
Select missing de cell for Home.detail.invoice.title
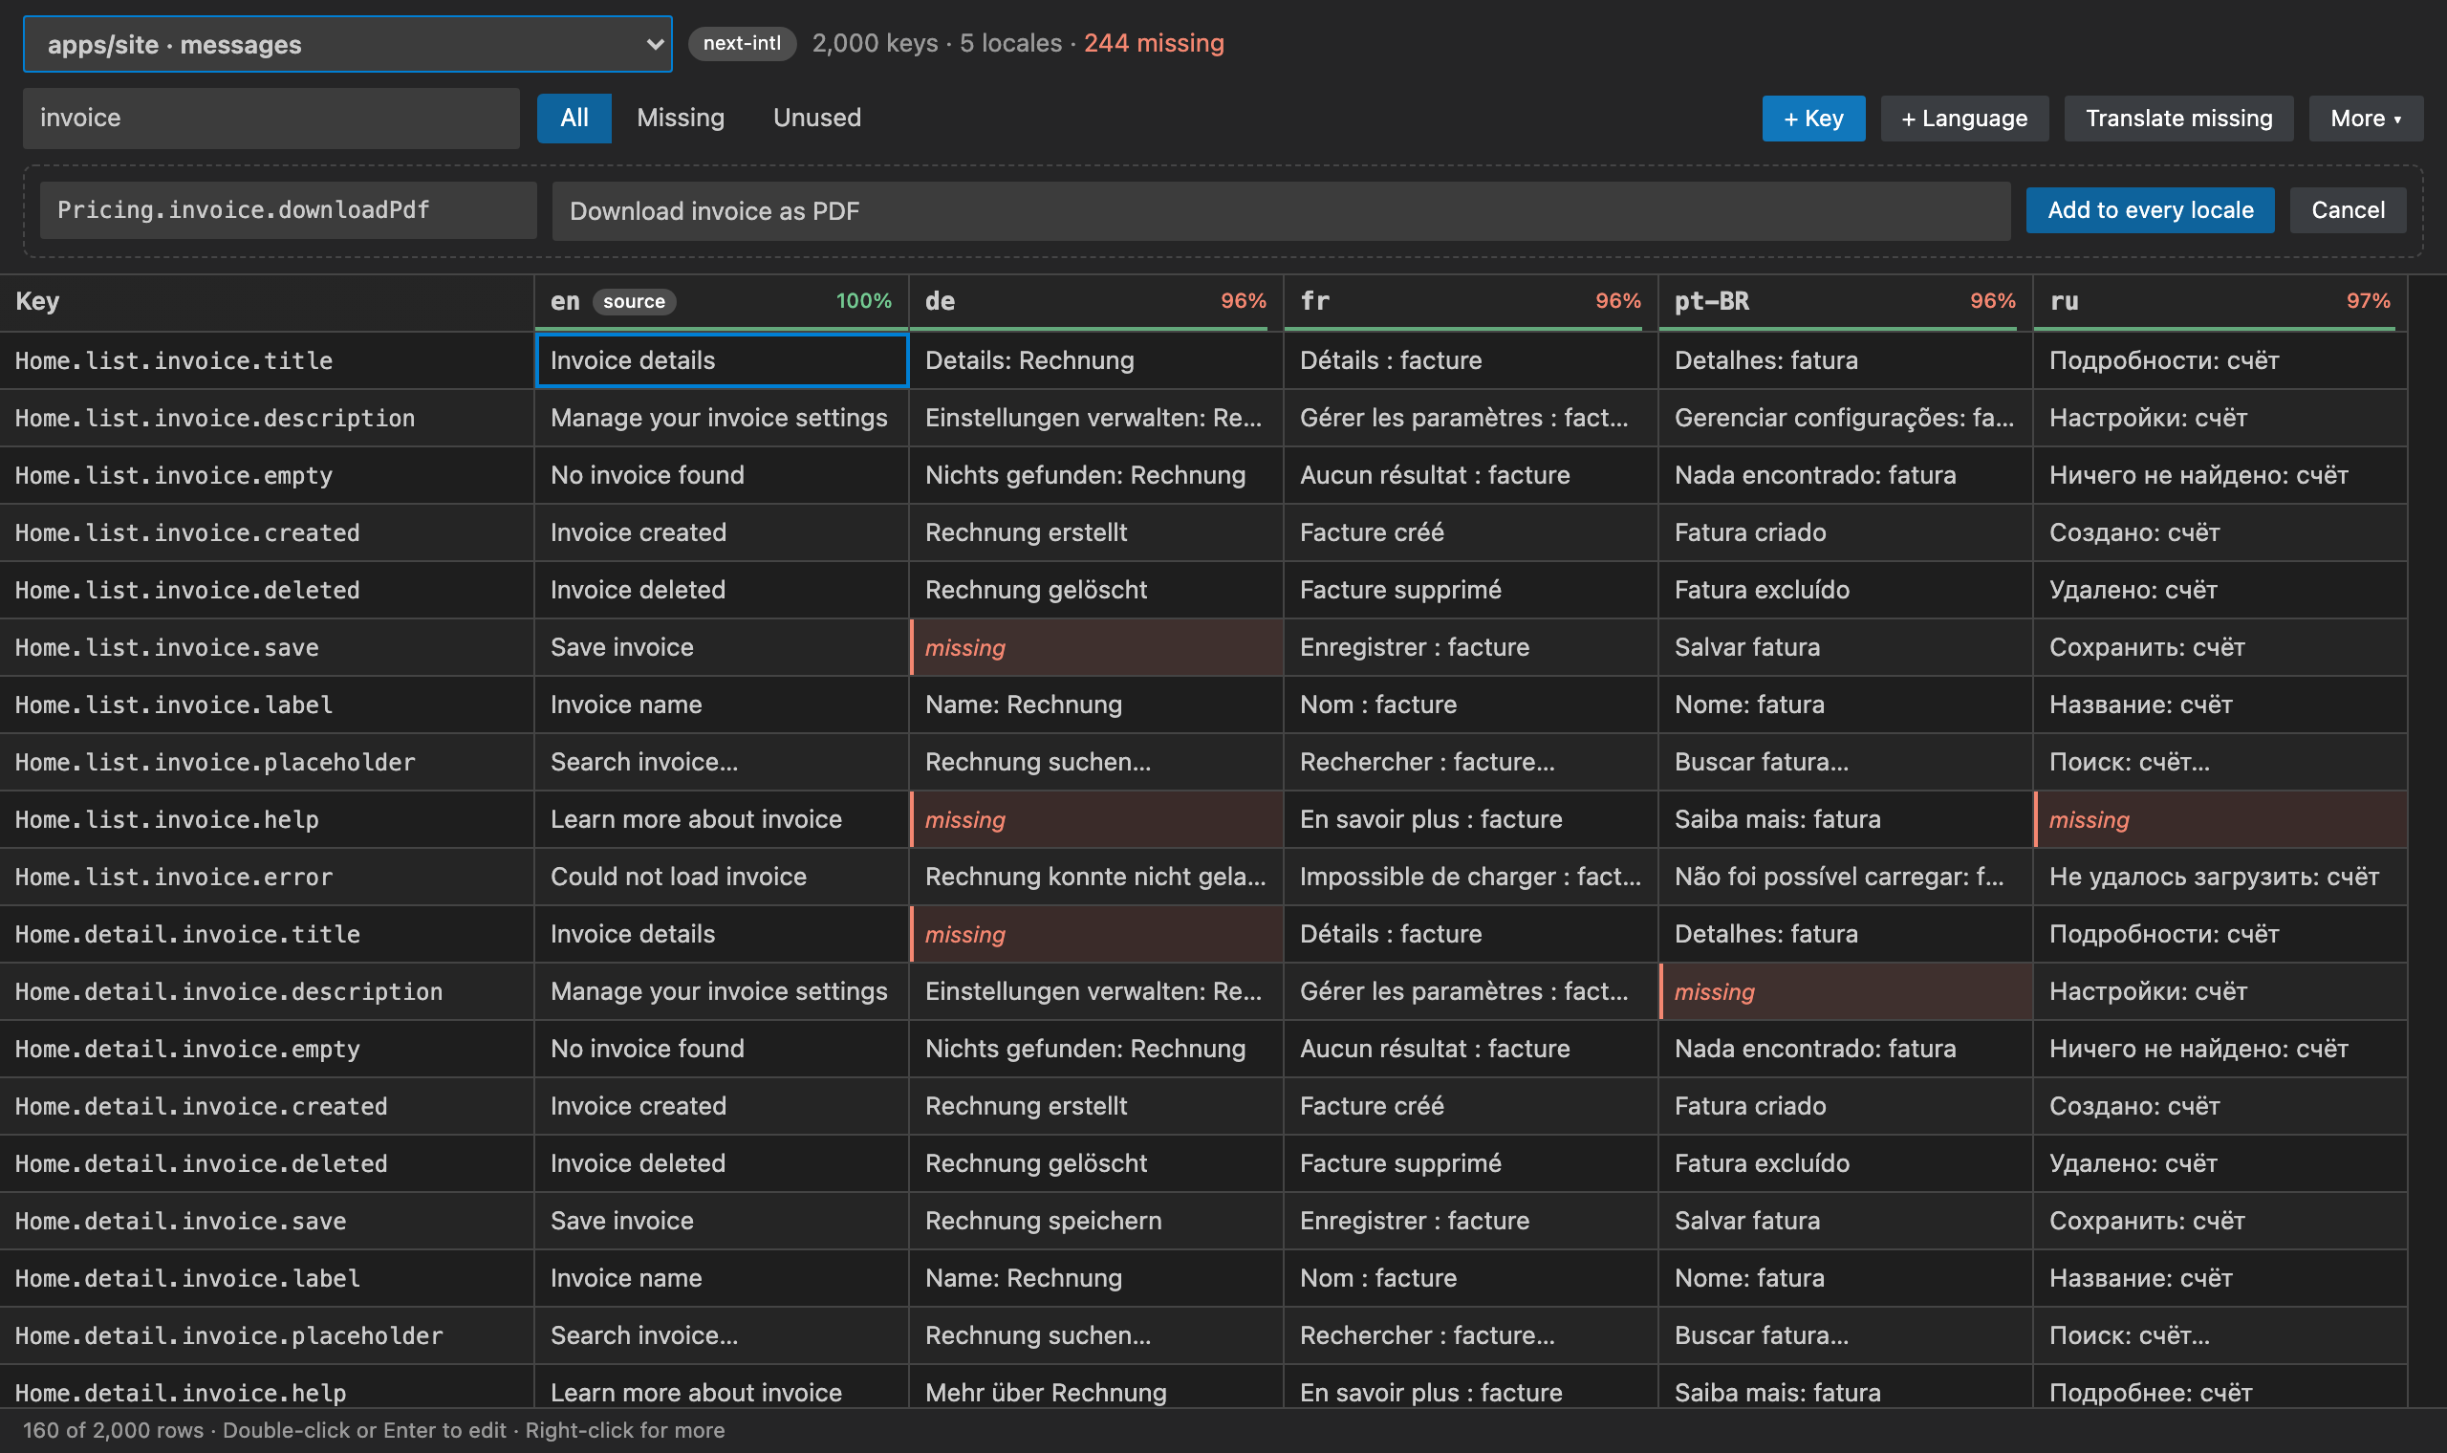click(1096, 935)
